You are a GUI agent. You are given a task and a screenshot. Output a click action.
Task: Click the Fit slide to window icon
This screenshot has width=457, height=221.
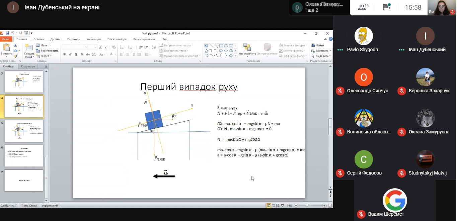tap(330, 205)
